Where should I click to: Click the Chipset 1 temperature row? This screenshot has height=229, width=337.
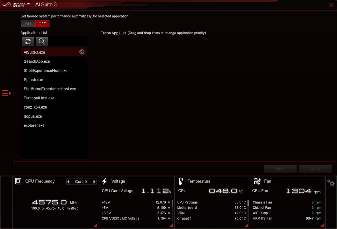pos(212,218)
